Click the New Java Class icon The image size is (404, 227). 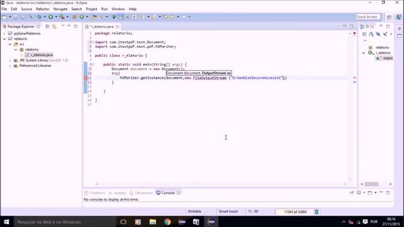click(x=82, y=17)
